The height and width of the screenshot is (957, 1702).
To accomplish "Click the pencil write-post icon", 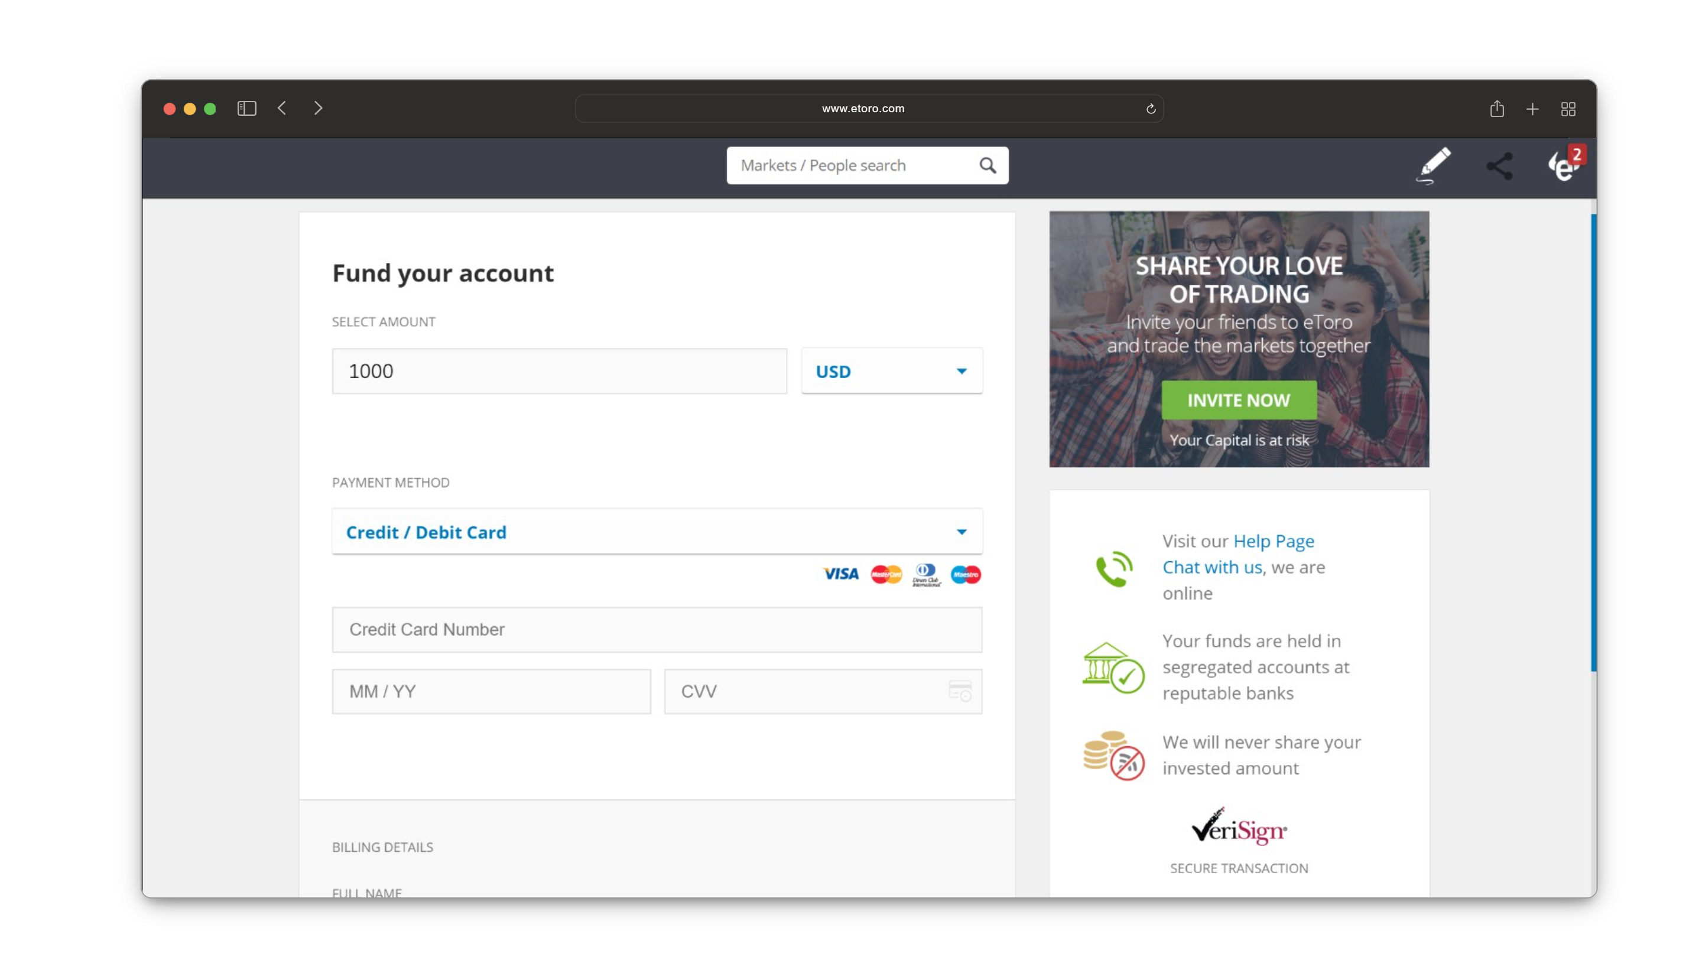I will 1433,165.
